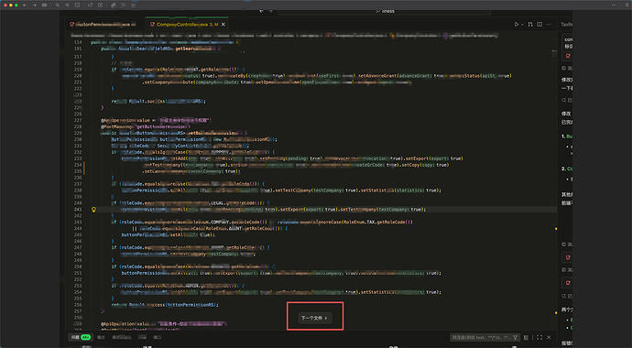
Task: Open the run options dropdown arrow
Action: 522,25
